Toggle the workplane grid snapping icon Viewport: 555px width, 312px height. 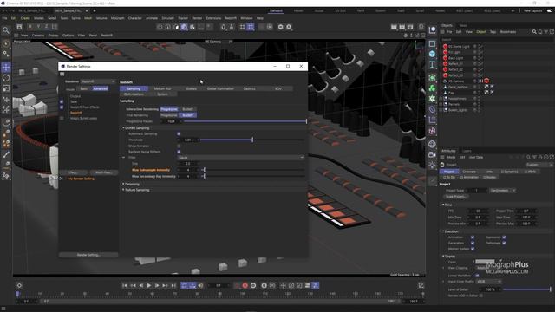coord(251,27)
